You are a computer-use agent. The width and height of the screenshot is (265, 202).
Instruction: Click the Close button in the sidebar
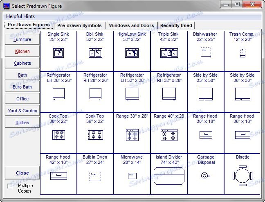(x=22, y=173)
